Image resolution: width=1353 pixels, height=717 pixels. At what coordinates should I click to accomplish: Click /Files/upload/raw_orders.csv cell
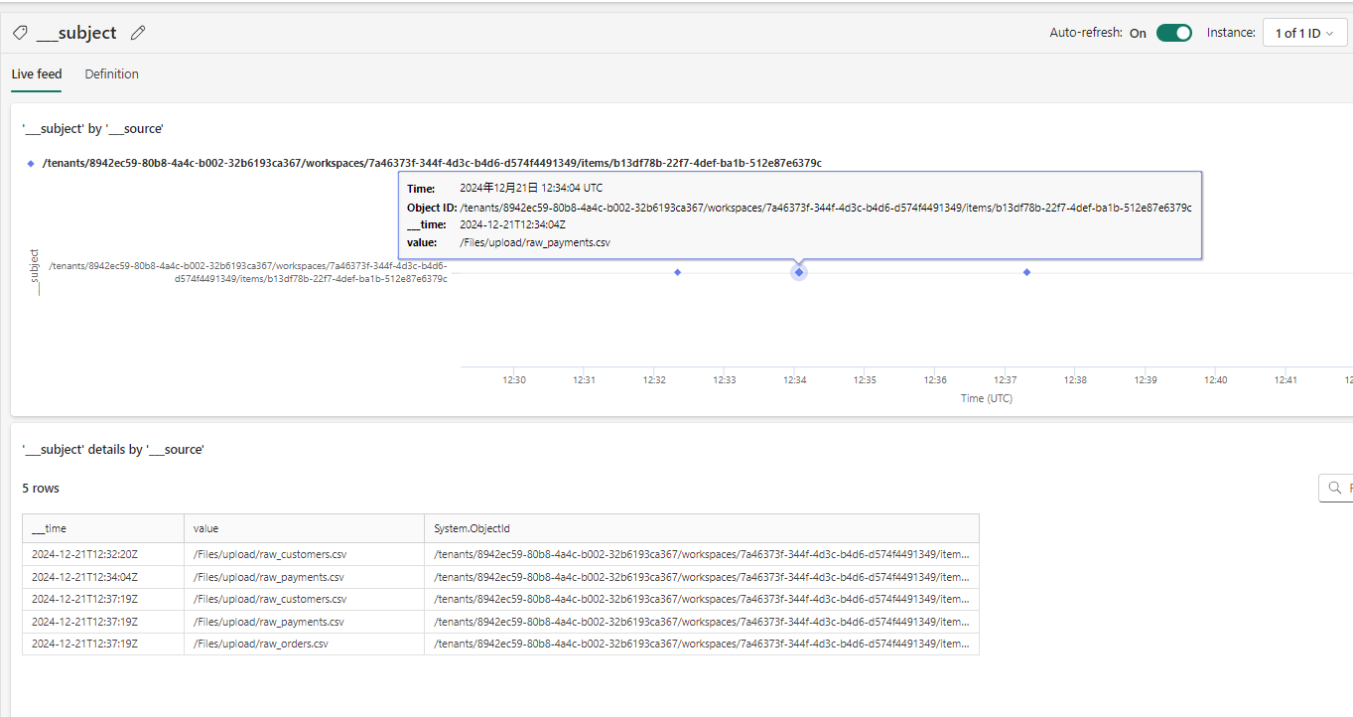[x=304, y=644]
